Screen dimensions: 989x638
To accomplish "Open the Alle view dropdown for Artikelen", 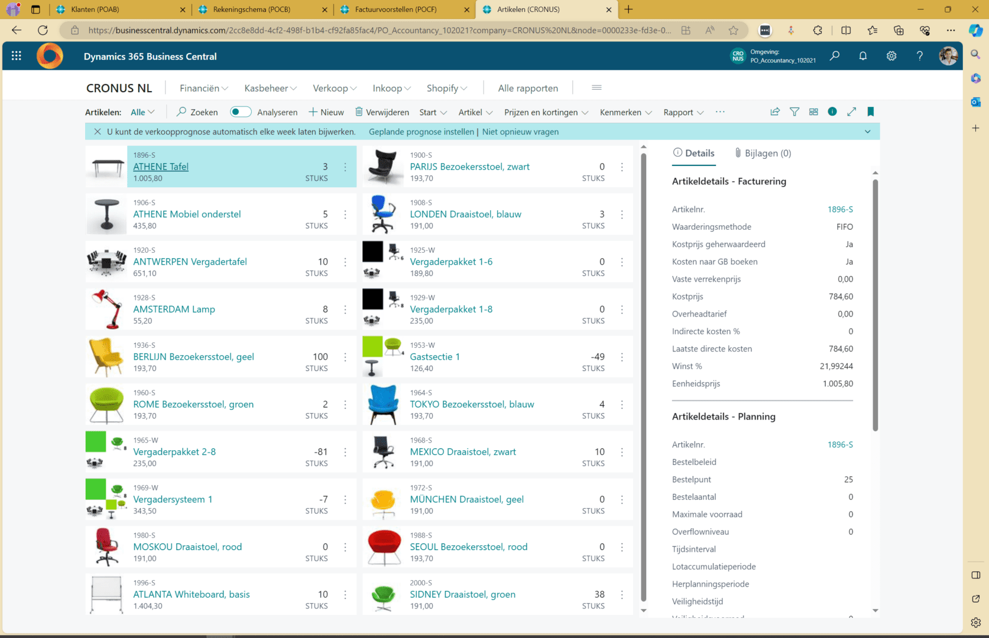I will [x=142, y=112].
